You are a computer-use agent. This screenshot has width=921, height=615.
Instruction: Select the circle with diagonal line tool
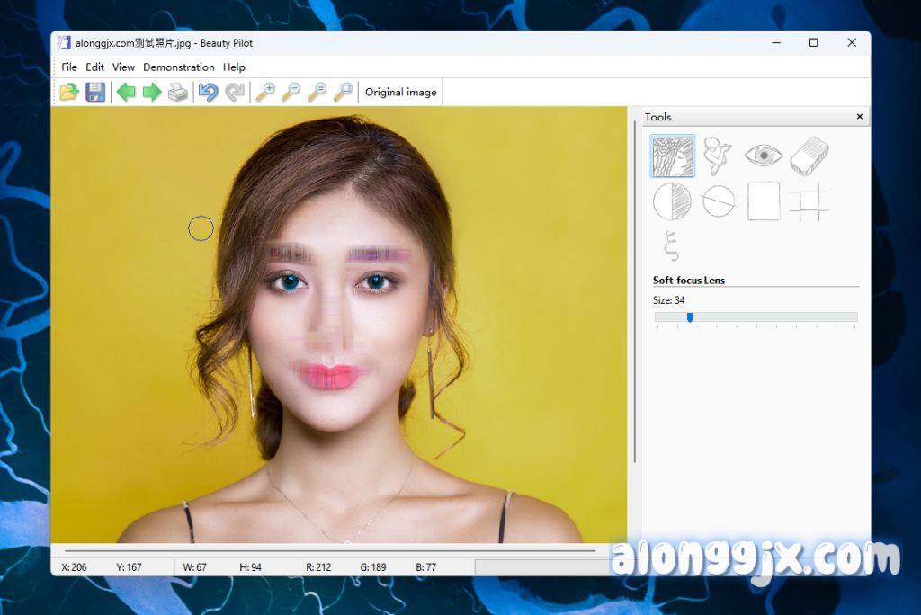pyautogui.click(x=718, y=201)
